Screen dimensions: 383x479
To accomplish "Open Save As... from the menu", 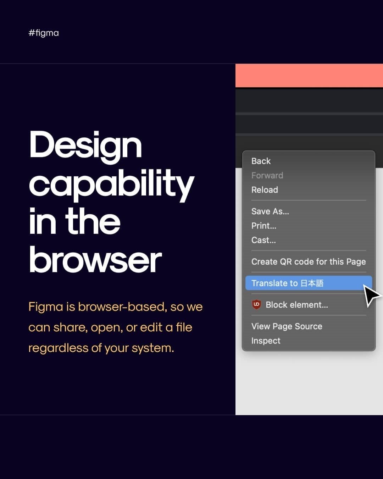I will click(x=309, y=211).
